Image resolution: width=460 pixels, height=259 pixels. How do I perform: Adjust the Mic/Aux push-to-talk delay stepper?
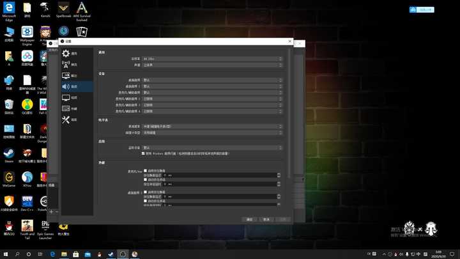pos(279,184)
